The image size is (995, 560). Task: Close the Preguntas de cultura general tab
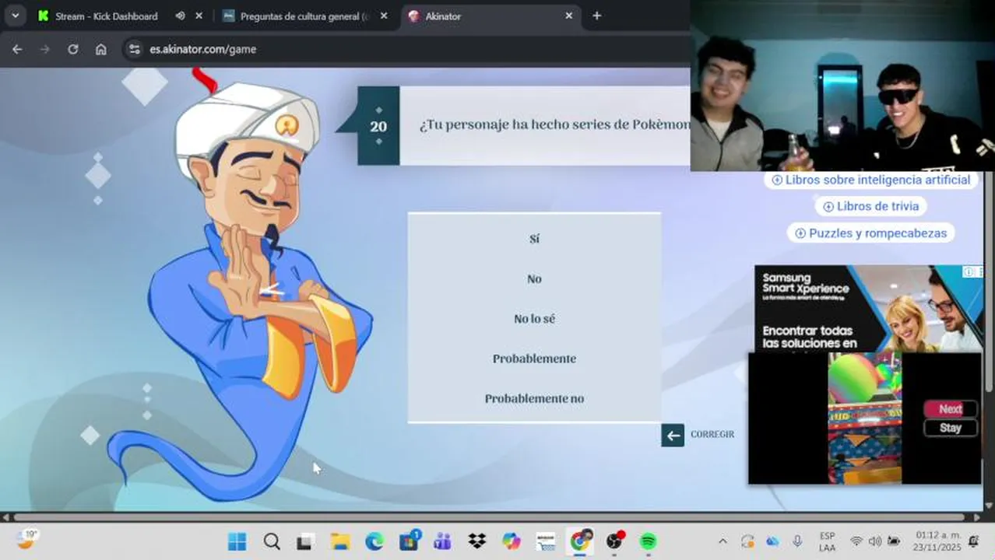(384, 16)
